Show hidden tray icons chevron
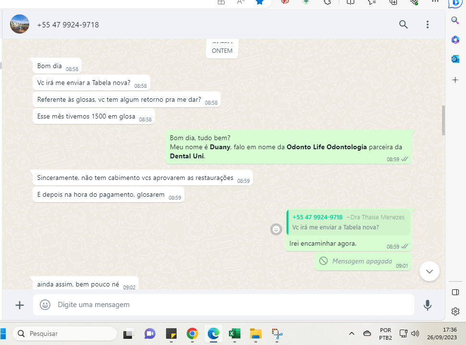The height and width of the screenshot is (345, 466). coord(352,333)
